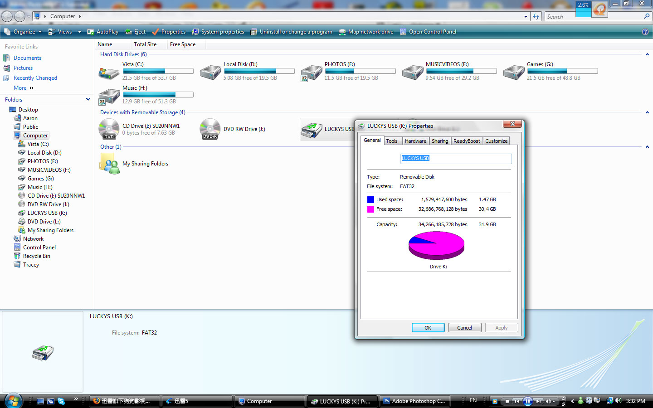Viewport: 653px width, 408px height.
Task: Open the Vista (C:) drive icon
Action: click(109, 73)
